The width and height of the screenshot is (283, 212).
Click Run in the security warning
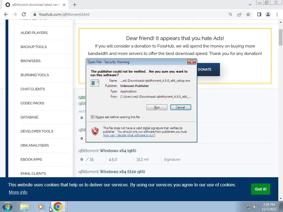pyautogui.click(x=157, y=107)
